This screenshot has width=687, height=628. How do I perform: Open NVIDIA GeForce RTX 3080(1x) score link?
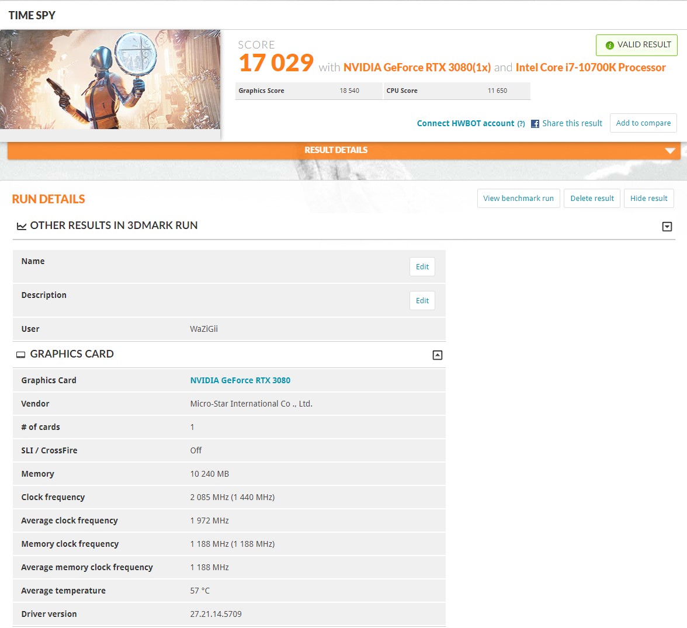[417, 67]
